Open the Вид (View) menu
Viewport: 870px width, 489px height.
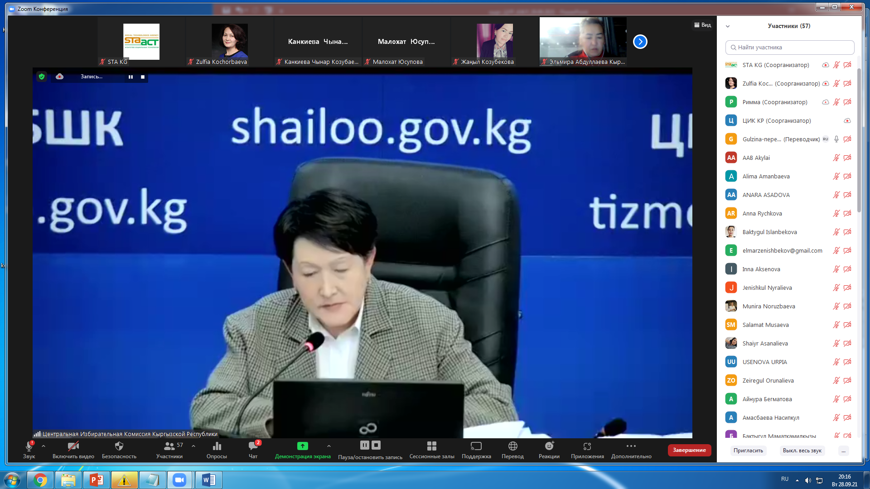(x=702, y=25)
